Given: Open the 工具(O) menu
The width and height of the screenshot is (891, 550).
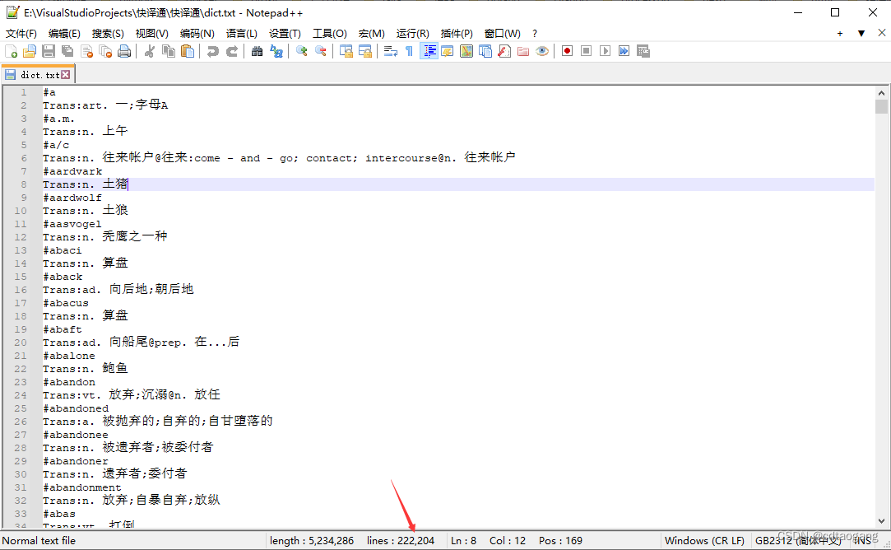Looking at the screenshot, I should point(330,34).
